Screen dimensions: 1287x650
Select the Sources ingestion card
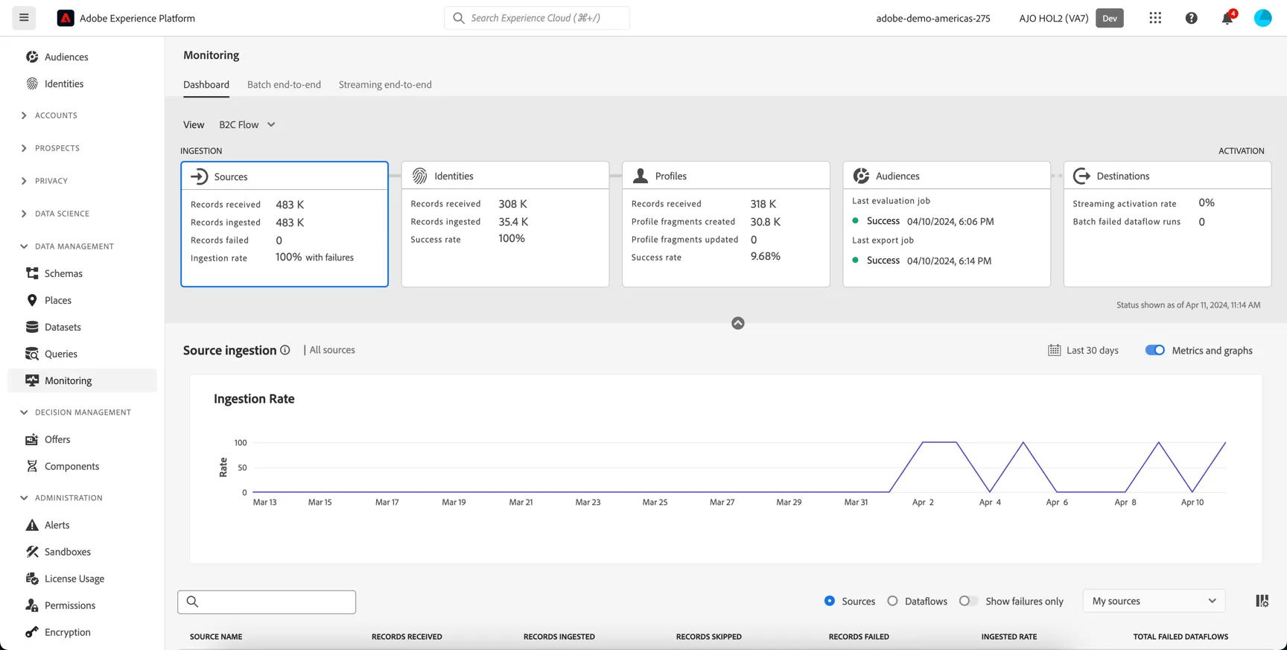tap(285, 224)
